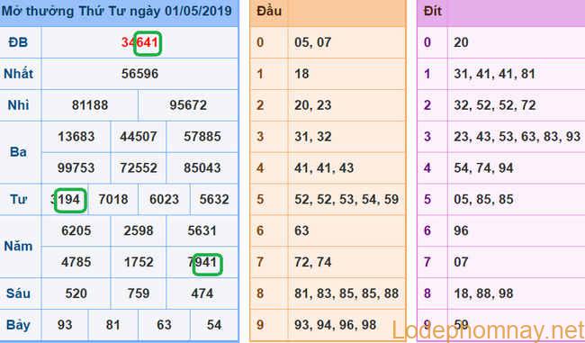Screen dimensions: 585x343
Task: Select the Nhì row label
Action: [18, 104]
